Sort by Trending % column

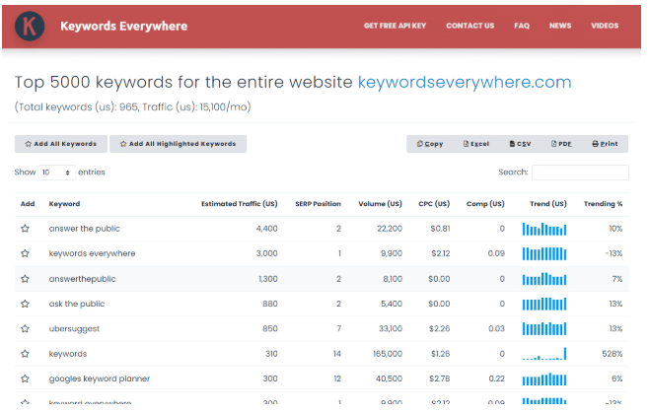[603, 204]
